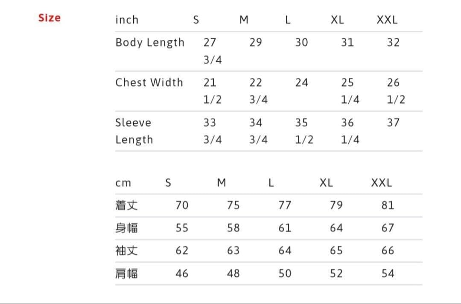Click the XXL column header in inch table
Viewport: 461px width, 304px height.
[387, 20]
